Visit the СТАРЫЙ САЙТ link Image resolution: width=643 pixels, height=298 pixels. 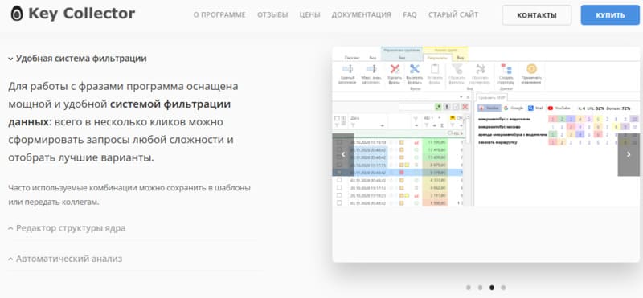click(x=453, y=15)
